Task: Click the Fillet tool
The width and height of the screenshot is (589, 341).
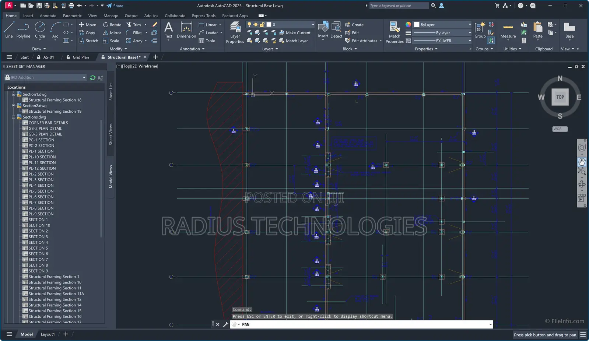Action: point(134,33)
